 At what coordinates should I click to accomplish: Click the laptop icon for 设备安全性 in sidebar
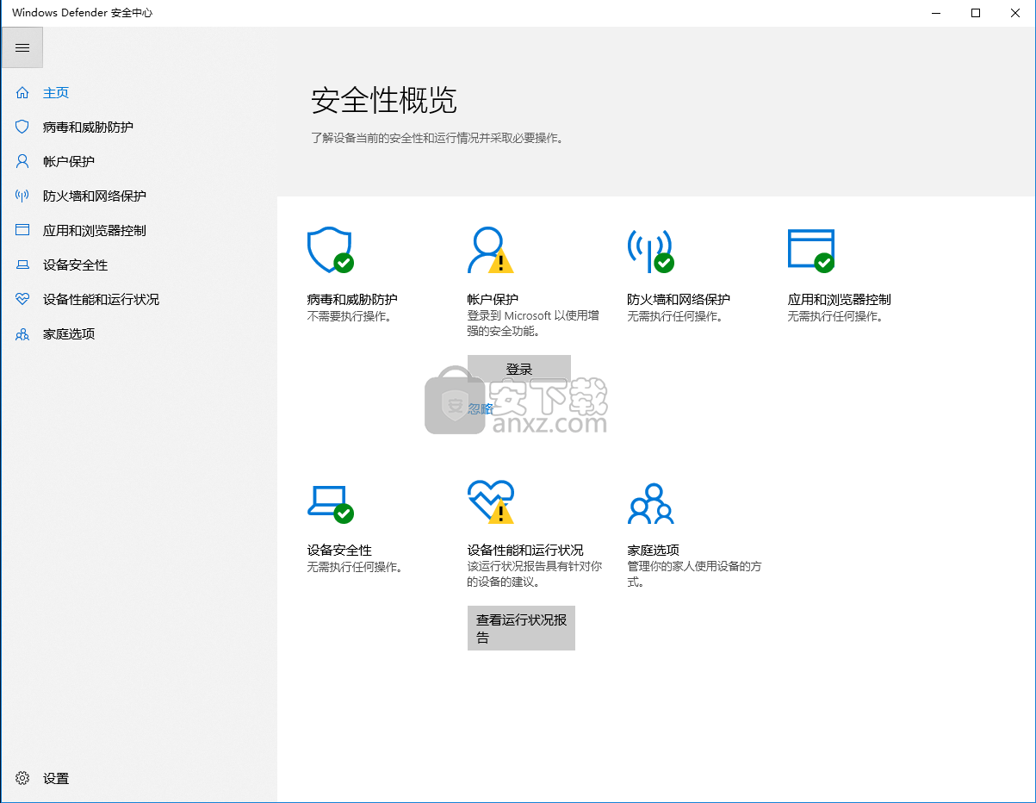(x=22, y=265)
